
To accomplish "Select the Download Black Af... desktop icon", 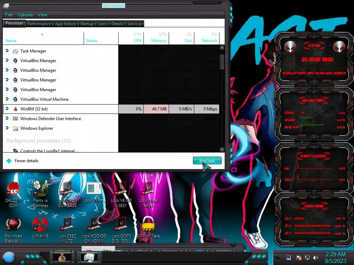I will [x=13, y=230].
